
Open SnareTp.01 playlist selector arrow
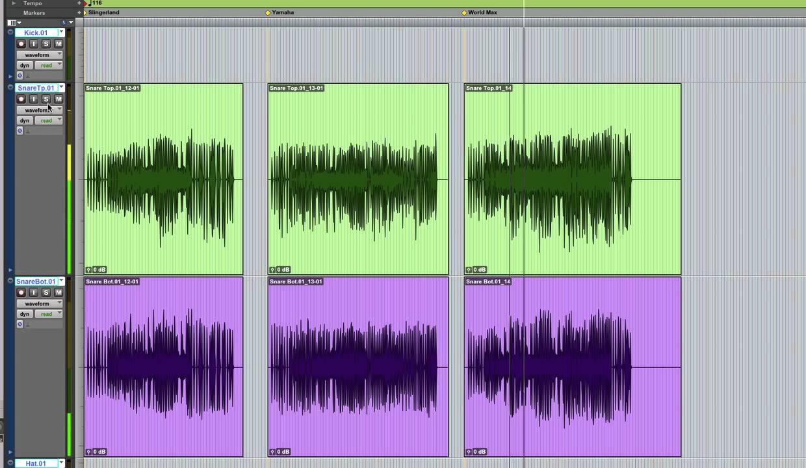tap(61, 88)
